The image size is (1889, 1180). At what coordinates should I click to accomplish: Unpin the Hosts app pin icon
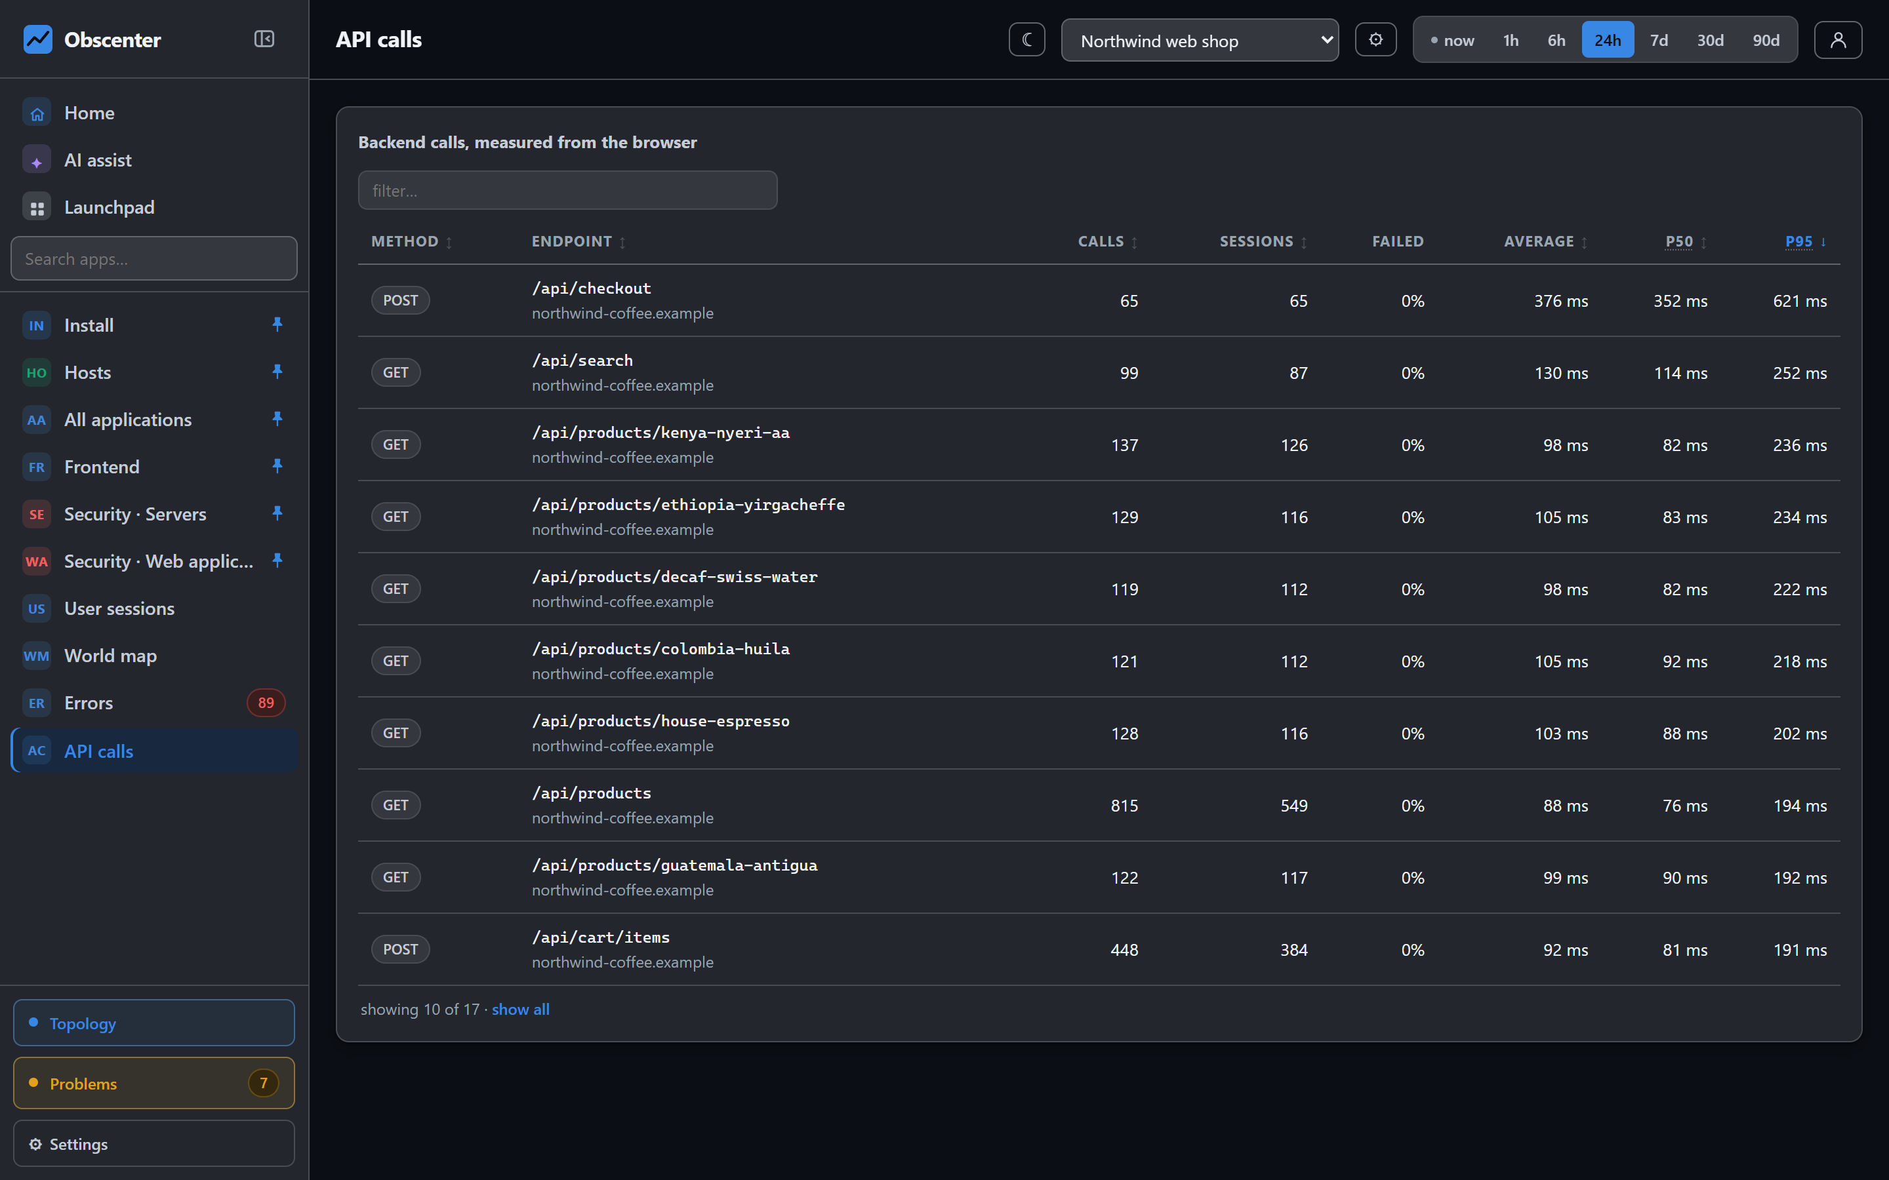(x=277, y=372)
